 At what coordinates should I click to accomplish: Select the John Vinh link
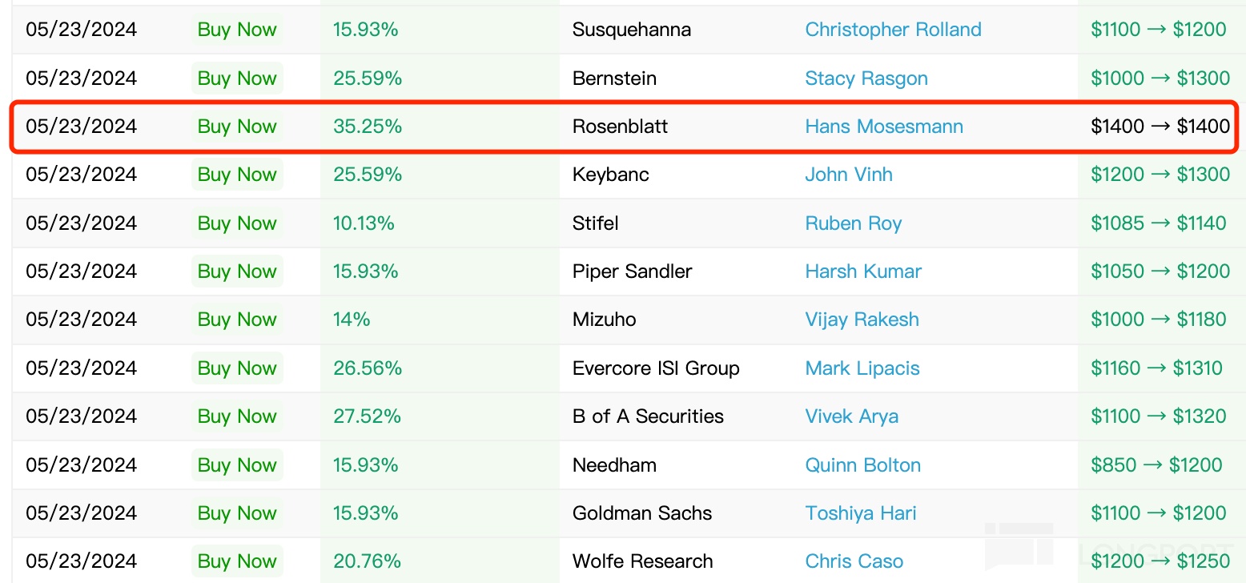pos(849,175)
